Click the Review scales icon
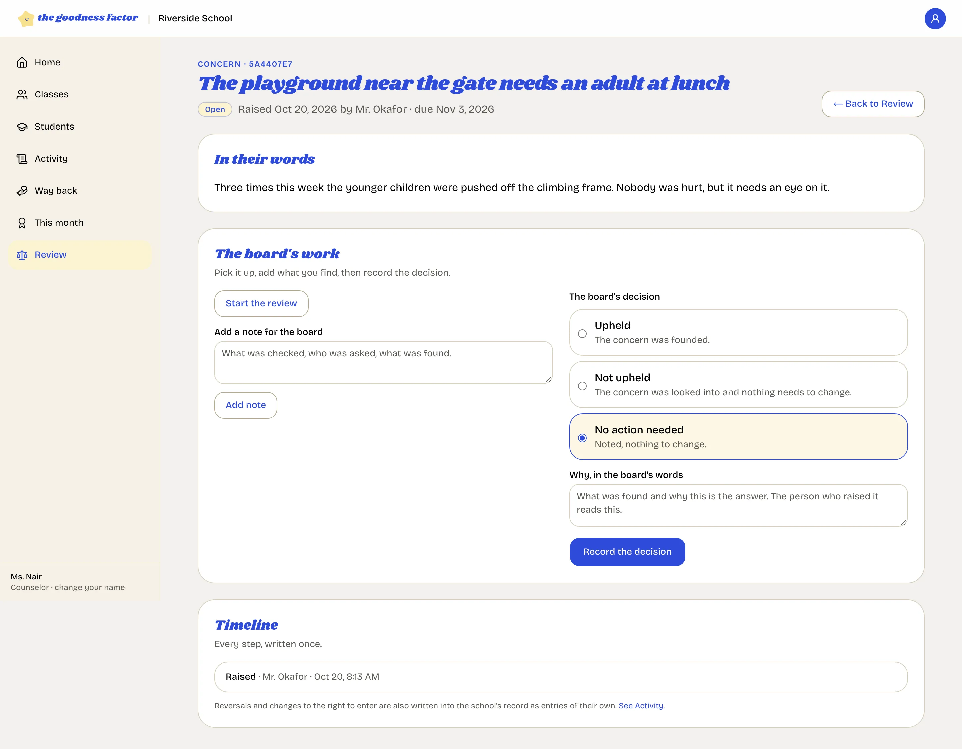Screen dimensions: 962x749 click(x=22, y=255)
